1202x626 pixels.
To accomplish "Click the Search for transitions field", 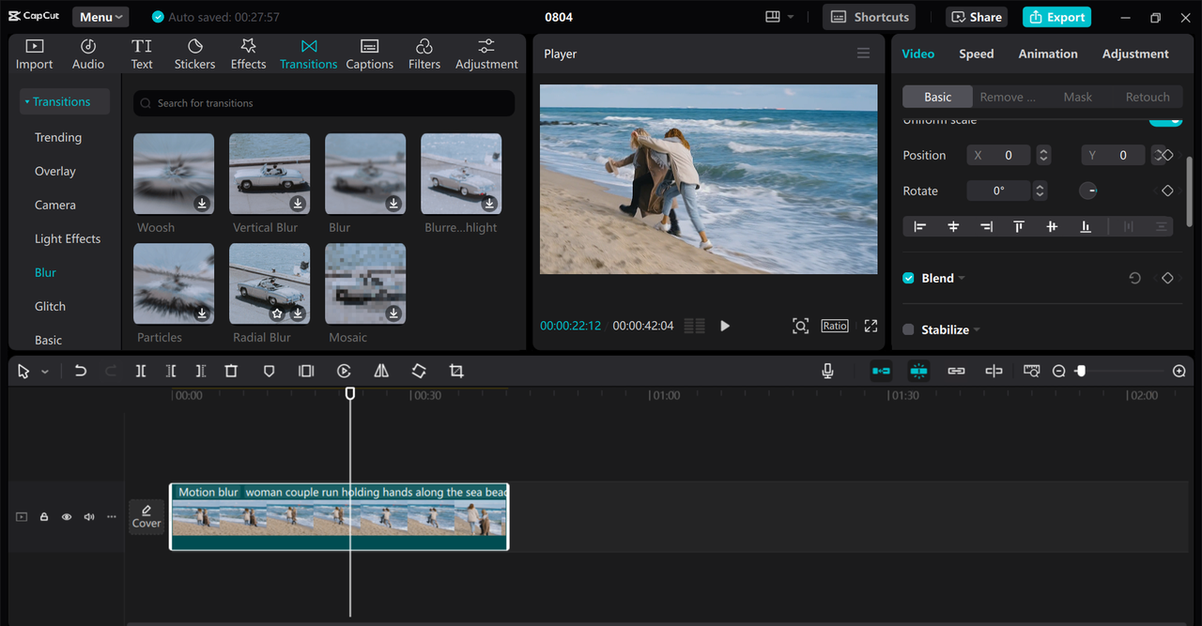I will pyautogui.click(x=324, y=103).
